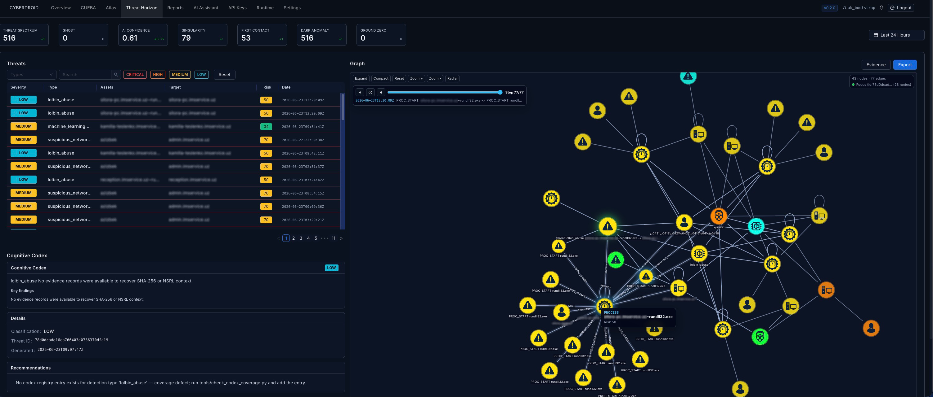This screenshot has width=933, height=397.
Task: Select the lolbin_abuse chip node
Action: tap(699, 253)
